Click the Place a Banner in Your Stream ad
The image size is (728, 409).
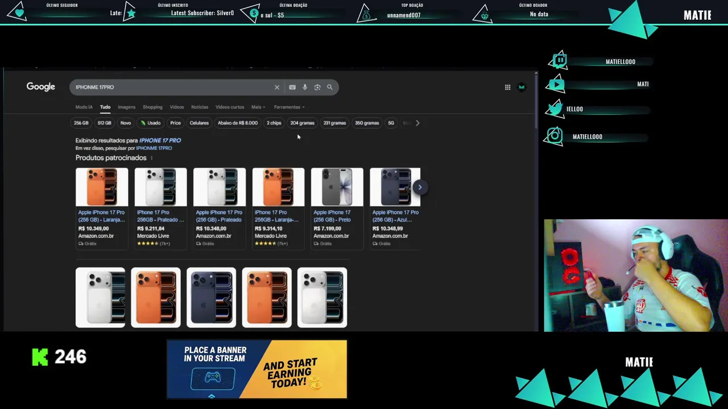tap(257, 369)
